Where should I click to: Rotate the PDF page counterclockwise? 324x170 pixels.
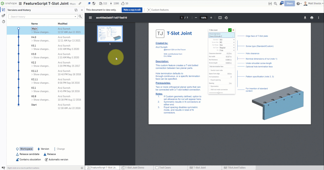click(226, 17)
